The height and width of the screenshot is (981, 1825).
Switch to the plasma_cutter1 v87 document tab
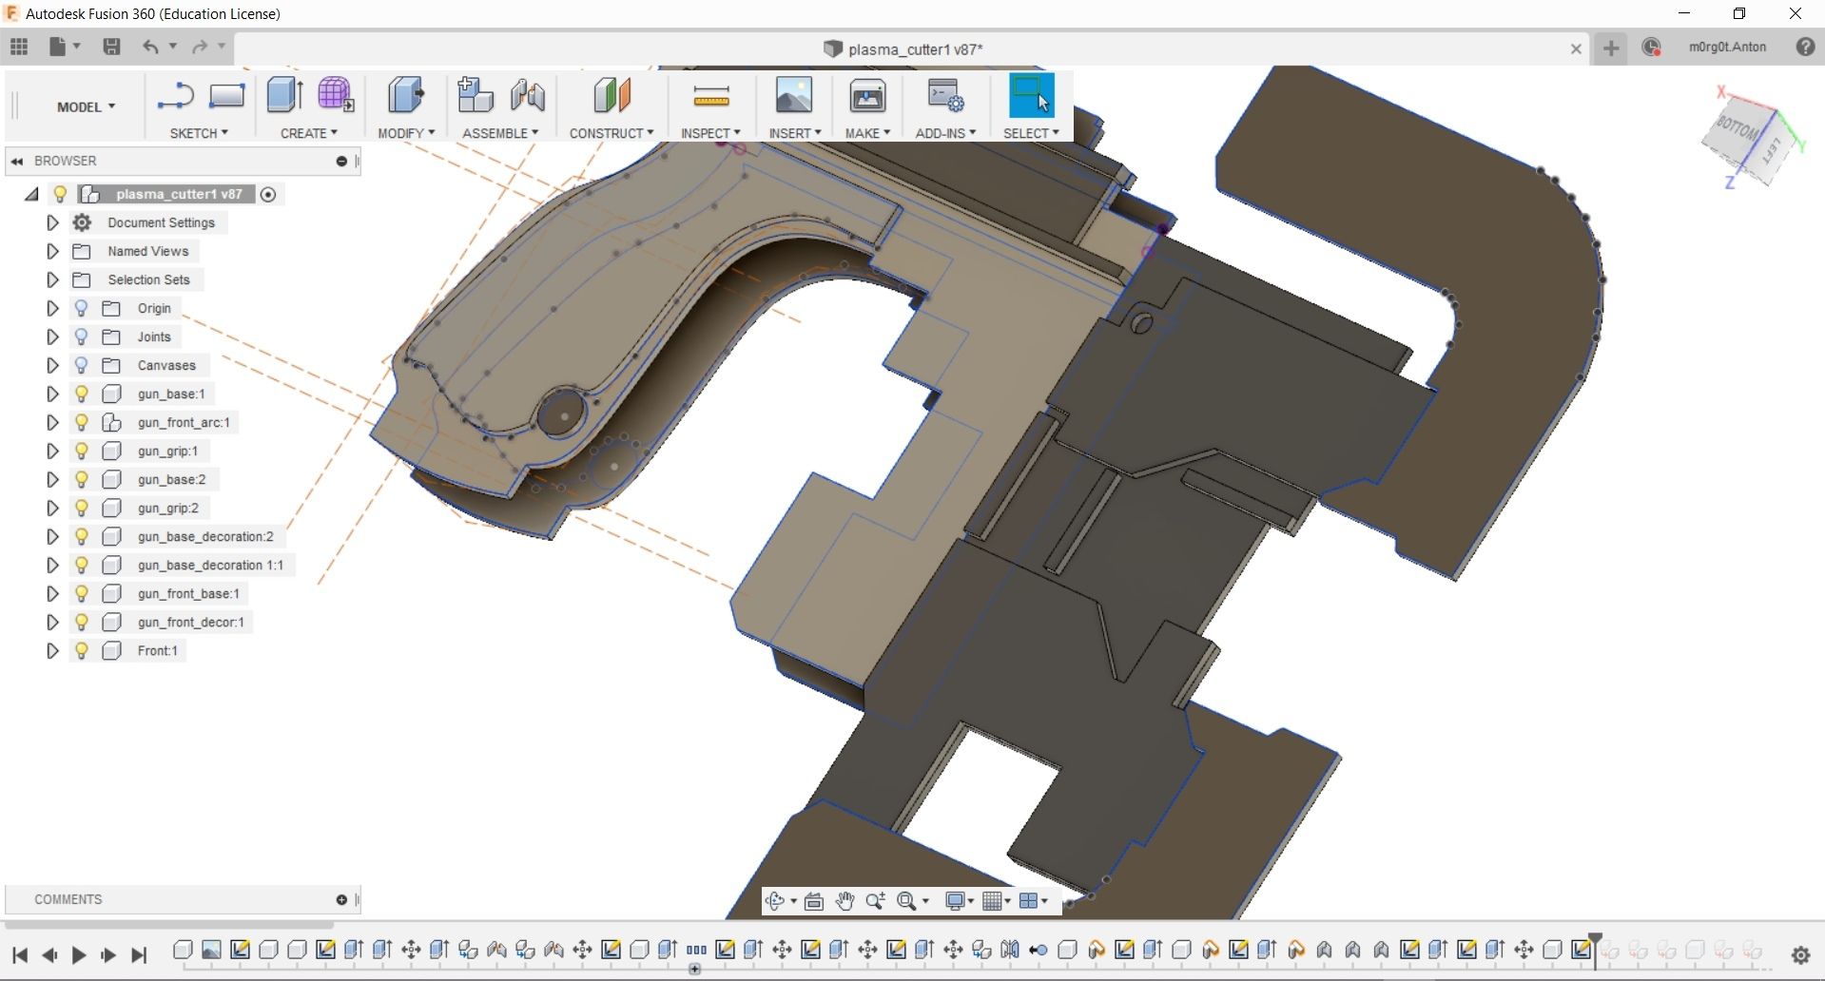904,48
